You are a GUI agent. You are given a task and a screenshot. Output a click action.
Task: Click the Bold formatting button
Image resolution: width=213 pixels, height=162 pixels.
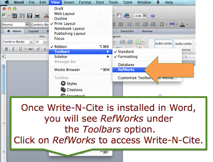pos(6,49)
